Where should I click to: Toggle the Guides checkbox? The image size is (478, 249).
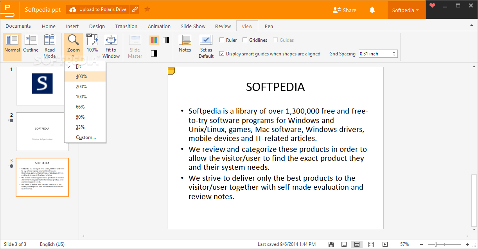coord(275,40)
